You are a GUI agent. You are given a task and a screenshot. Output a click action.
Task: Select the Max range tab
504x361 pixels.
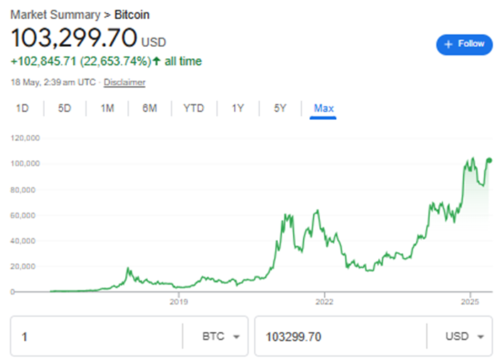[x=323, y=109]
